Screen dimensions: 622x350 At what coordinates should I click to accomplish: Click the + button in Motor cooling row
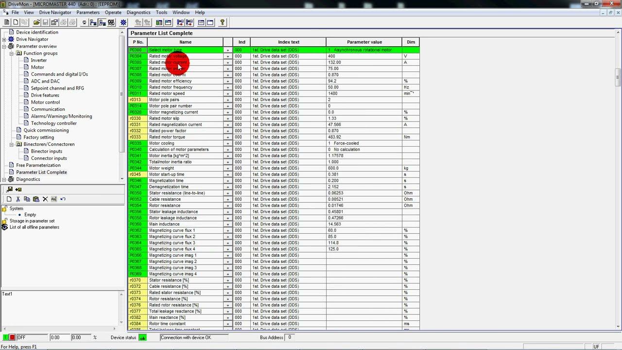227,143
